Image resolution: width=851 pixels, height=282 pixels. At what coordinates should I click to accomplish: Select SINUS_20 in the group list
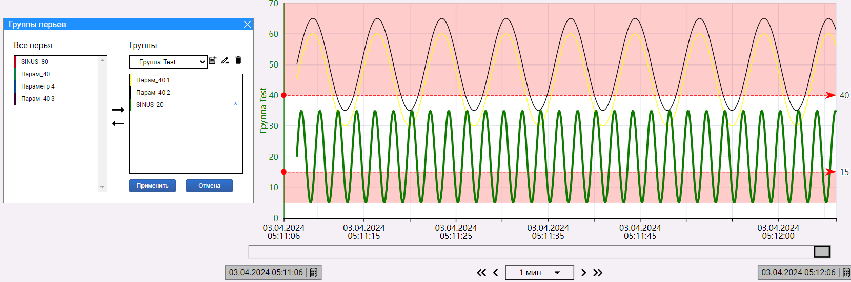coord(150,105)
